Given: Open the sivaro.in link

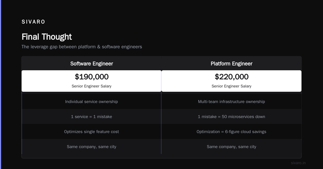Looking at the screenshot, I should click(298, 163).
